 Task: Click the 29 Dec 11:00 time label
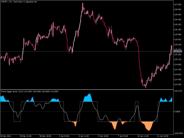(26, 136)
